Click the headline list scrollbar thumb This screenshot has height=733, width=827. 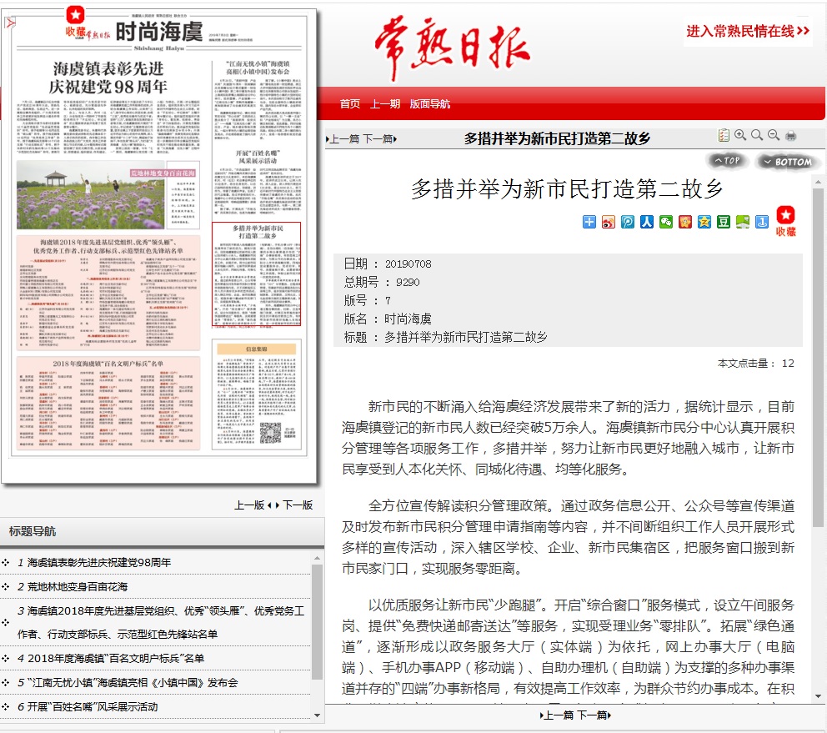[317, 621]
